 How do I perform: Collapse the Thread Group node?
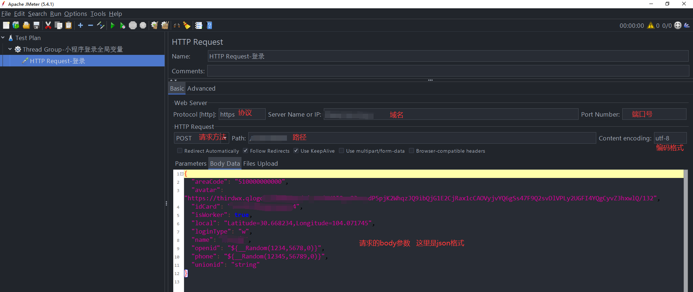[10, 49]
